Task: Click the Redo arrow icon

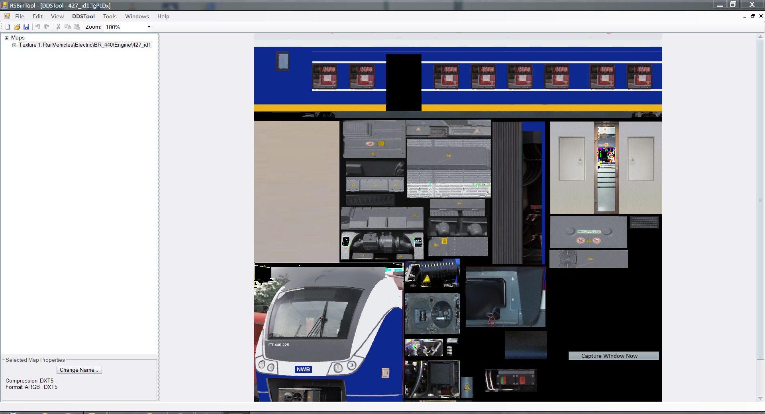Action: click(47, 27)
